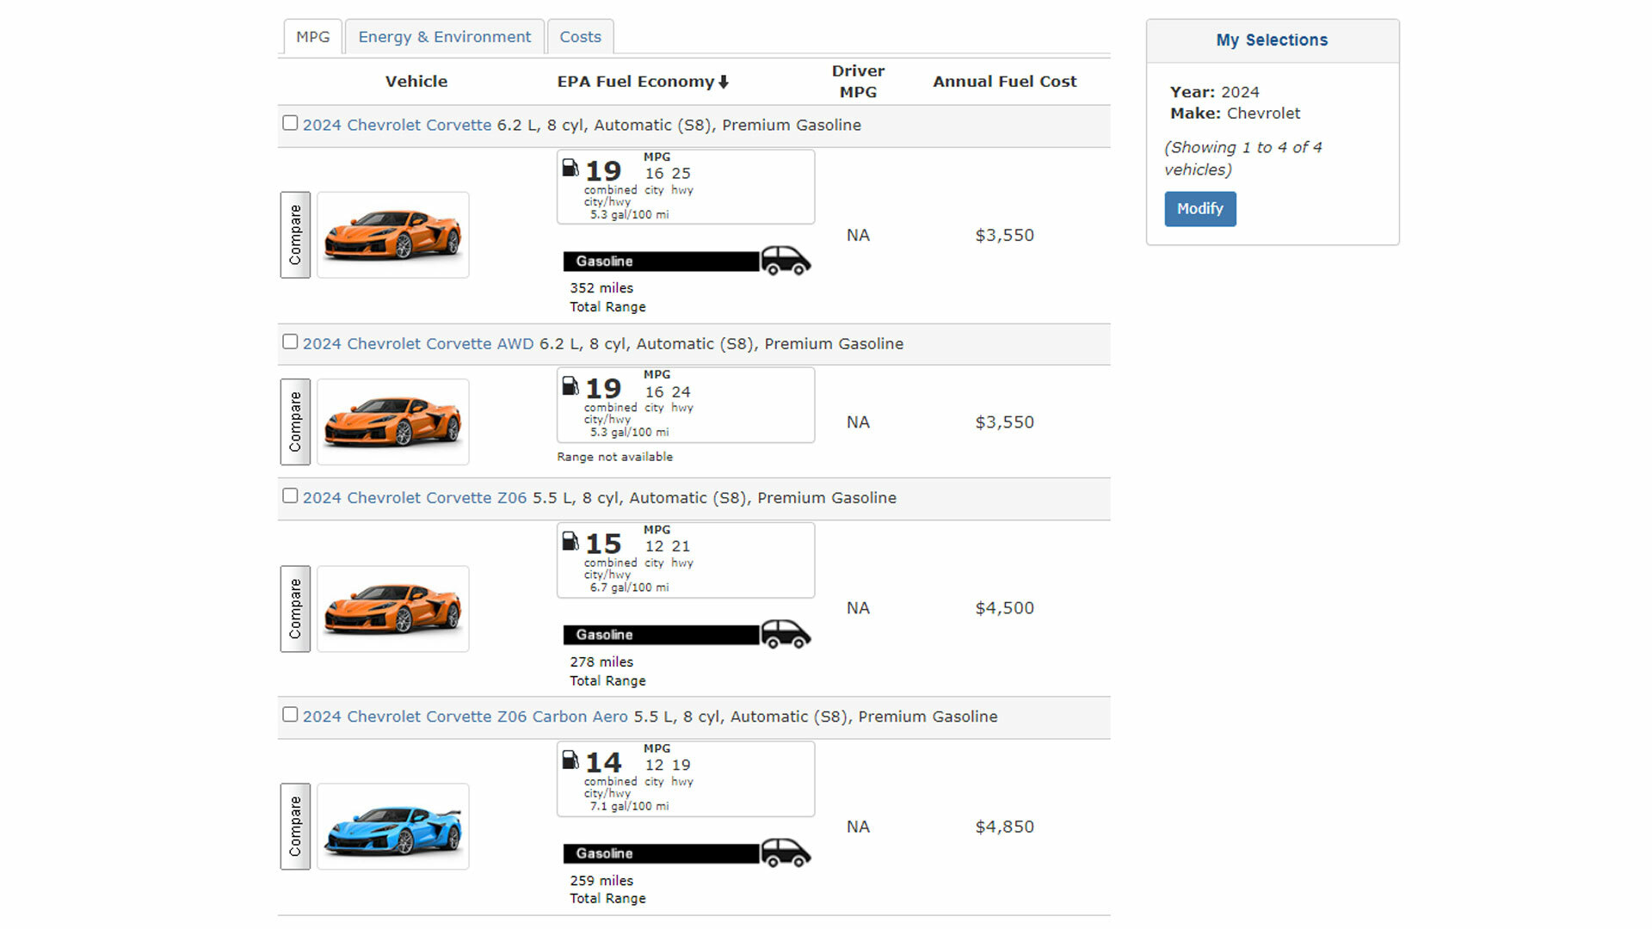Click Gasoline range bar for first Corvette
1652x929 pixels.
[661, 261]
